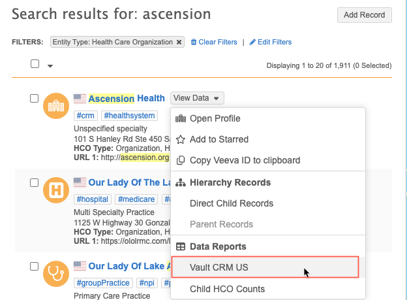The height and width of the screenshot is (300, 407).
Task: Remove the Health Care Organization filter tag
Action: 179,42
